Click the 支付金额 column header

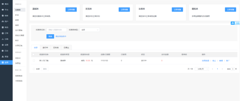pos(165,54)
